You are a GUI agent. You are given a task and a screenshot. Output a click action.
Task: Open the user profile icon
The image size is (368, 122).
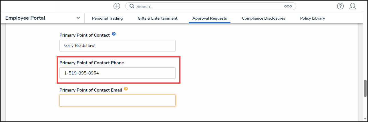click(353, 6)
